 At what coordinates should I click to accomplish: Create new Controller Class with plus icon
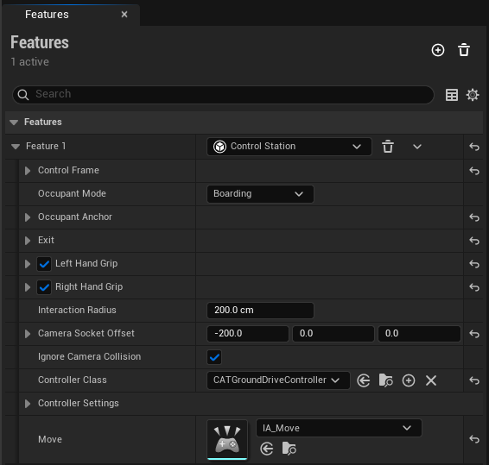click(409, 380)
